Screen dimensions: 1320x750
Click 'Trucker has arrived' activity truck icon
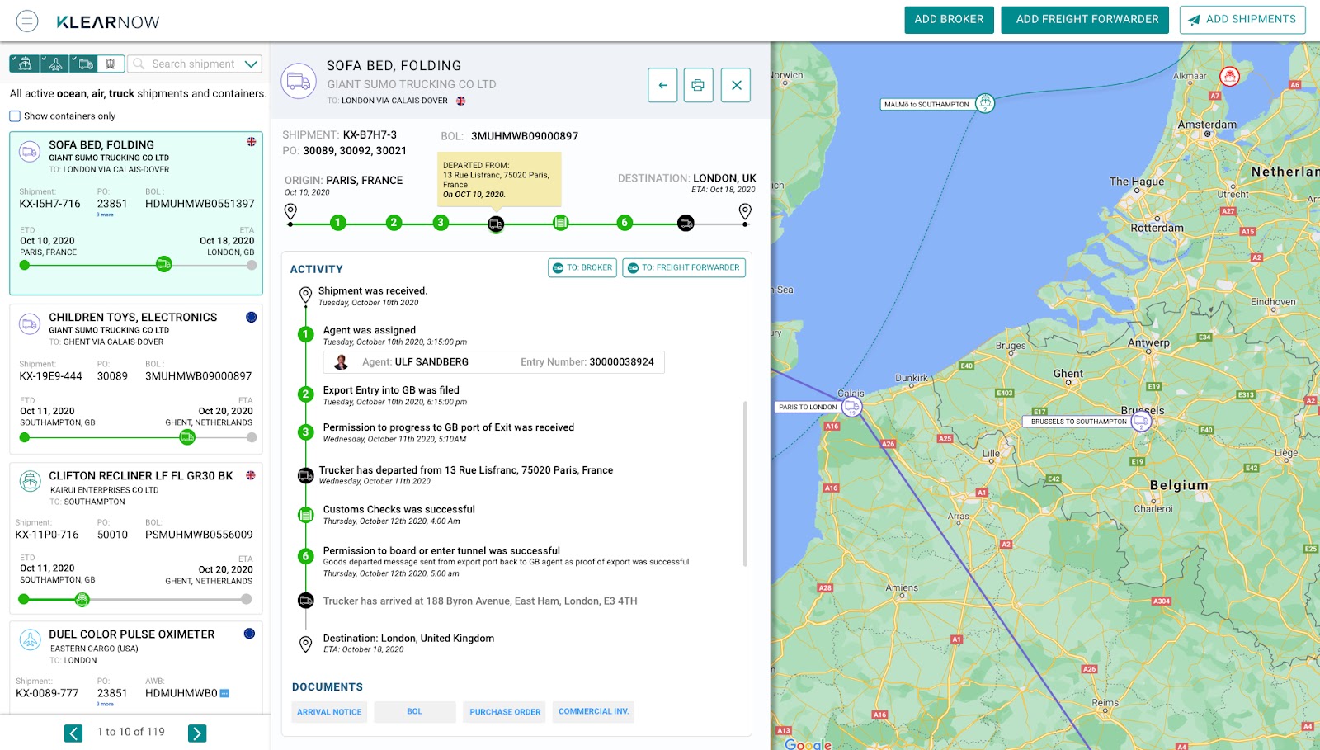point(306,601)
